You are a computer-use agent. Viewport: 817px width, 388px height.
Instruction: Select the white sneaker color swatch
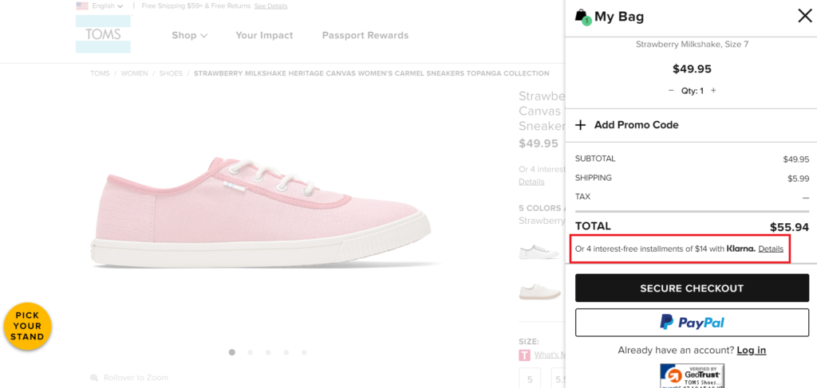coord(539,252)
